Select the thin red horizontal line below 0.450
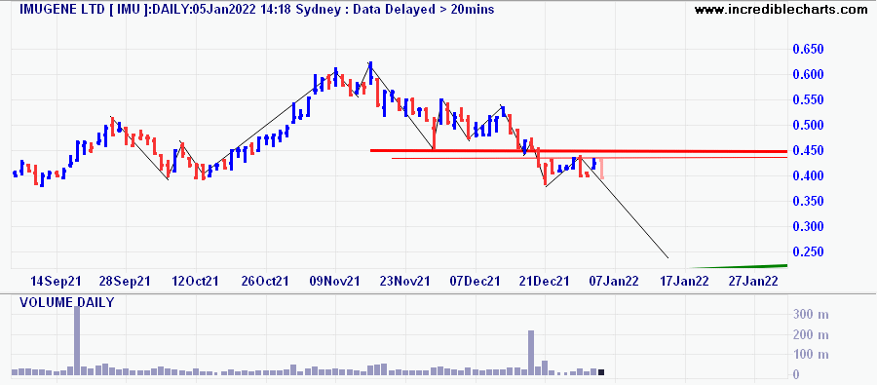The height and width of the screenshot is (385, 877). [x=589, y=158]
